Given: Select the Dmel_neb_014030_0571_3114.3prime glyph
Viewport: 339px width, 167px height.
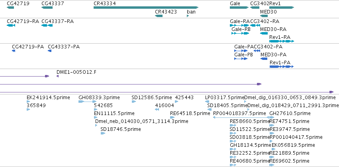Looking at the screenshot, I should 96,125.
